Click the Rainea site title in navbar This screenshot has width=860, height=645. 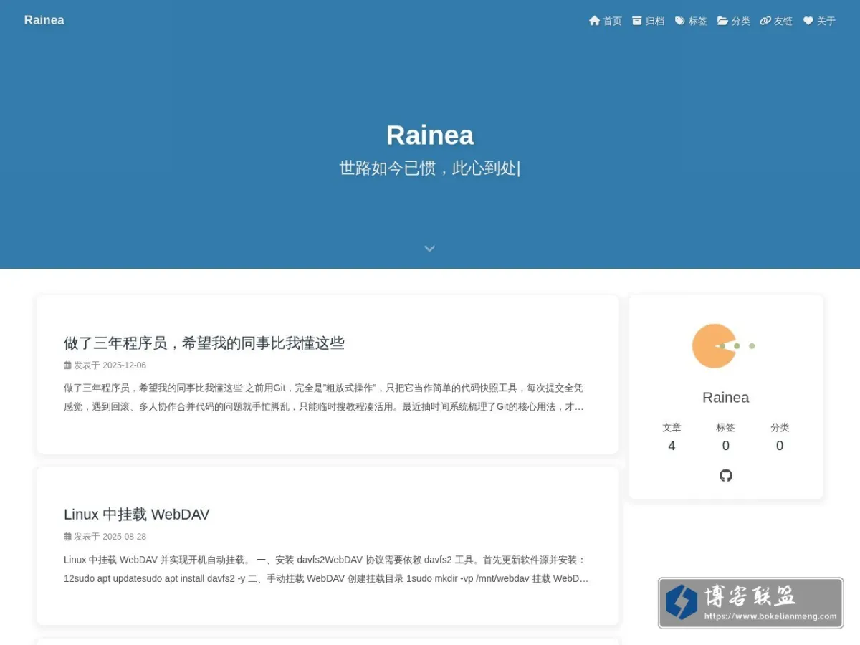pos(44,20)
